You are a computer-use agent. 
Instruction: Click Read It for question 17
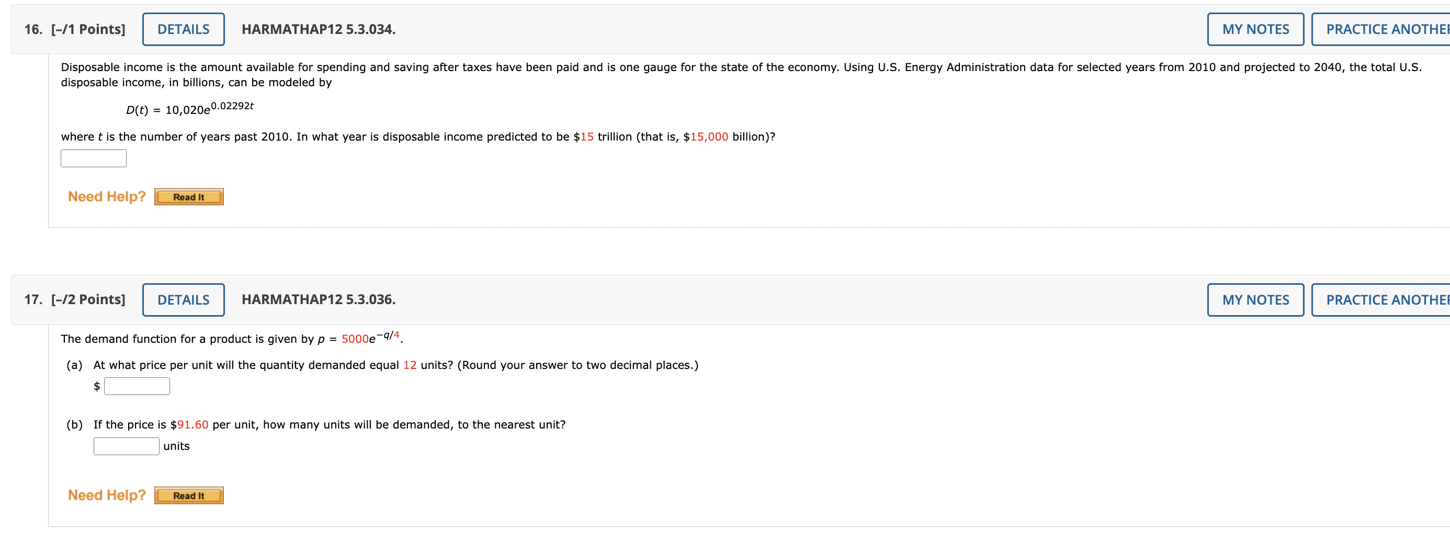(x=188, y=495)
